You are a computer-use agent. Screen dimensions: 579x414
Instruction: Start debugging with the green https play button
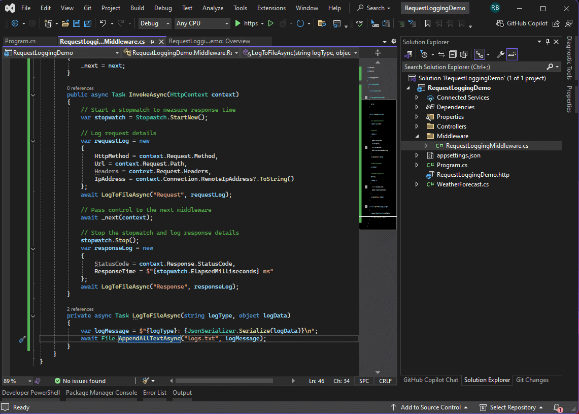point(239,23)
